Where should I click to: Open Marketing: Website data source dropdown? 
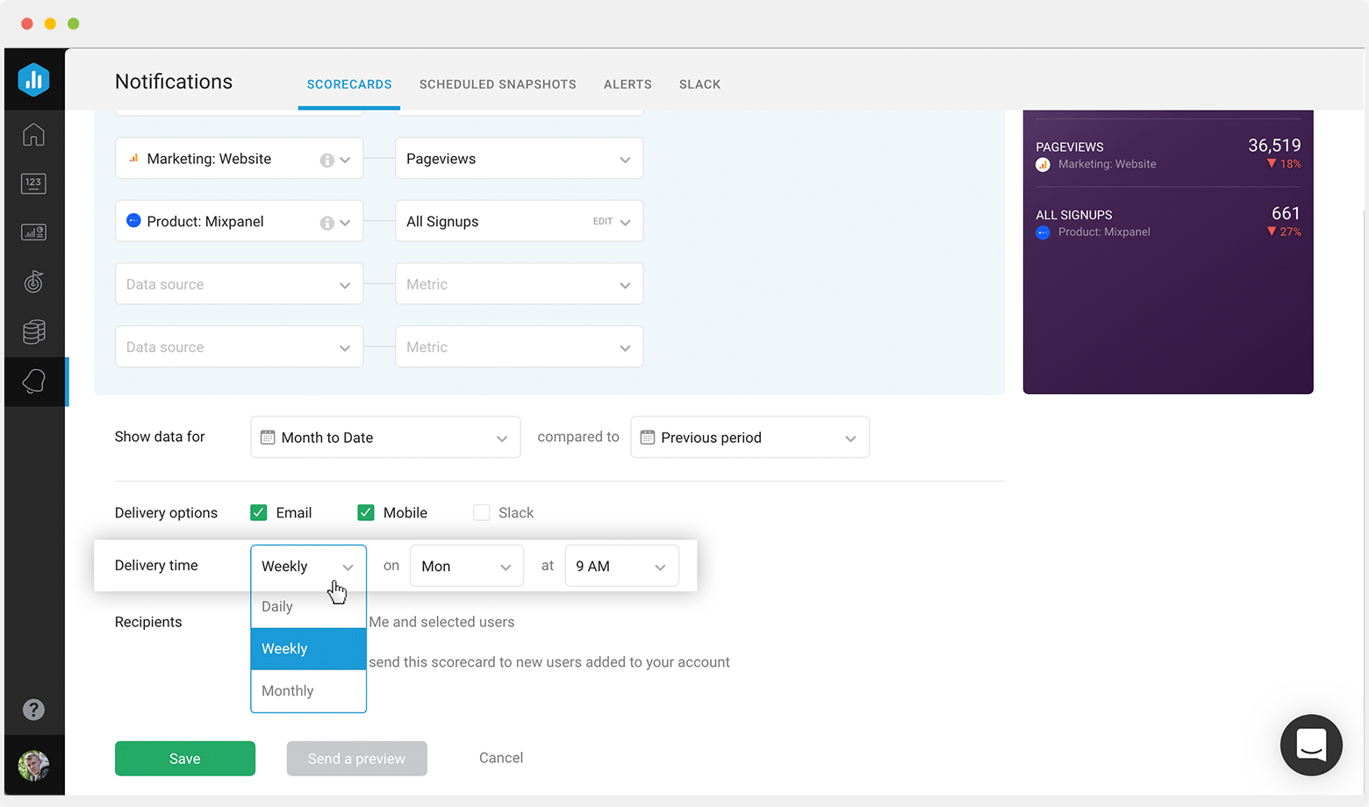[x=239, y=159]
